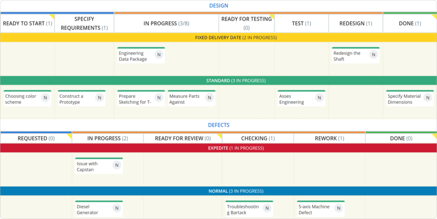Screen dimensions: 437x219
Task: Select the Design workflow header
Action: point(218,6)
